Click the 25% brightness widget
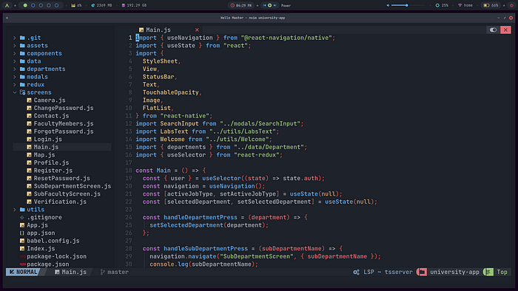Image resolution: width=518 pixels, height=291 pixels. coord(442,6)
